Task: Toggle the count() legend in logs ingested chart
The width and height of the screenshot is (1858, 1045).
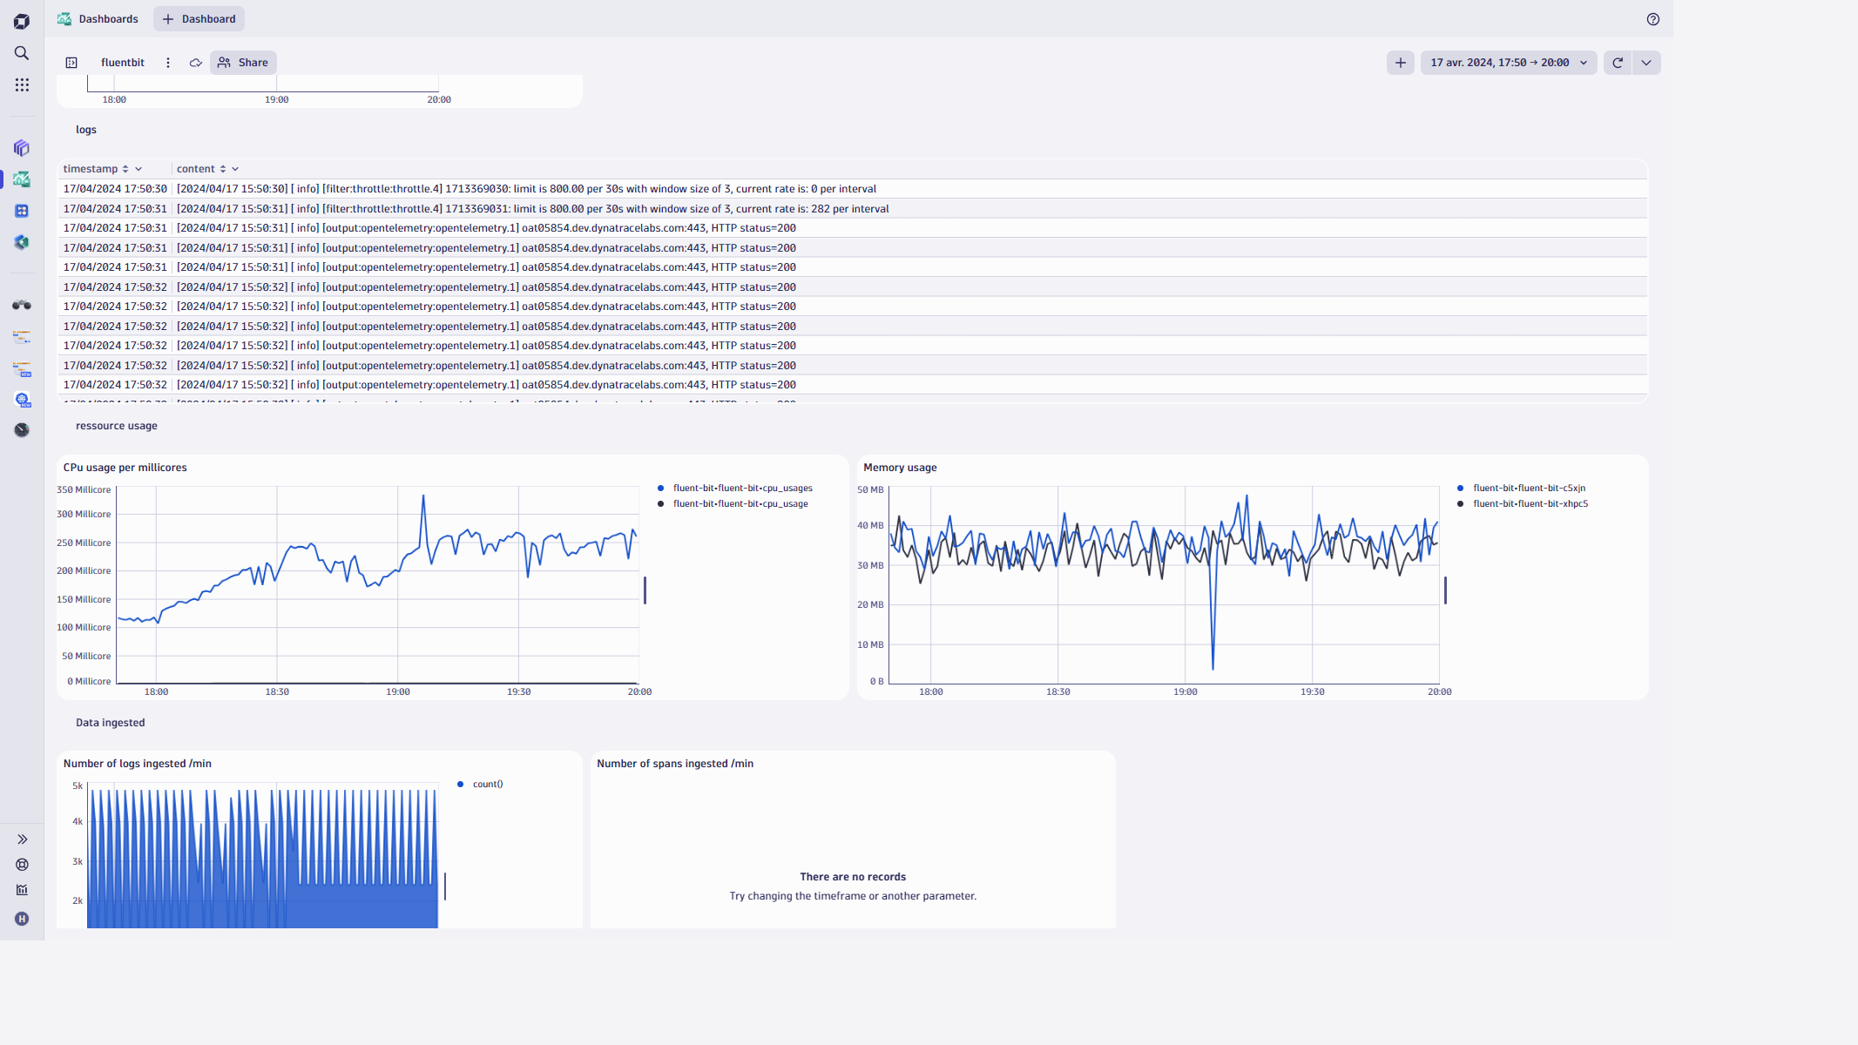Action: pos(479,784)
